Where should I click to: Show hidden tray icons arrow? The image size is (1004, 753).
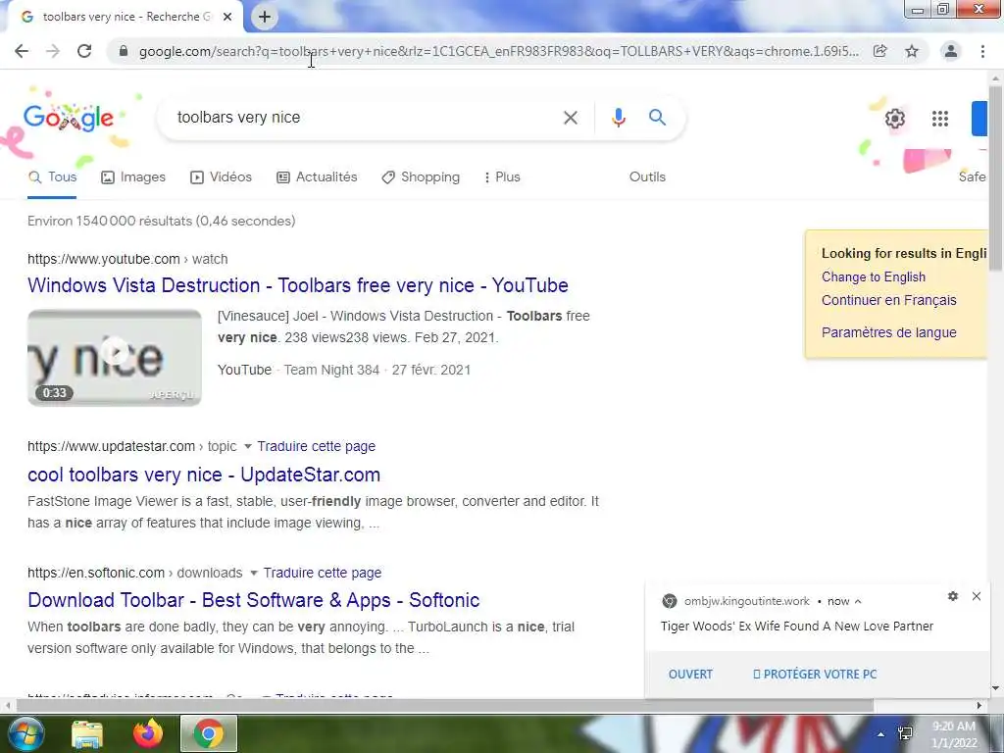click(881, 734)
